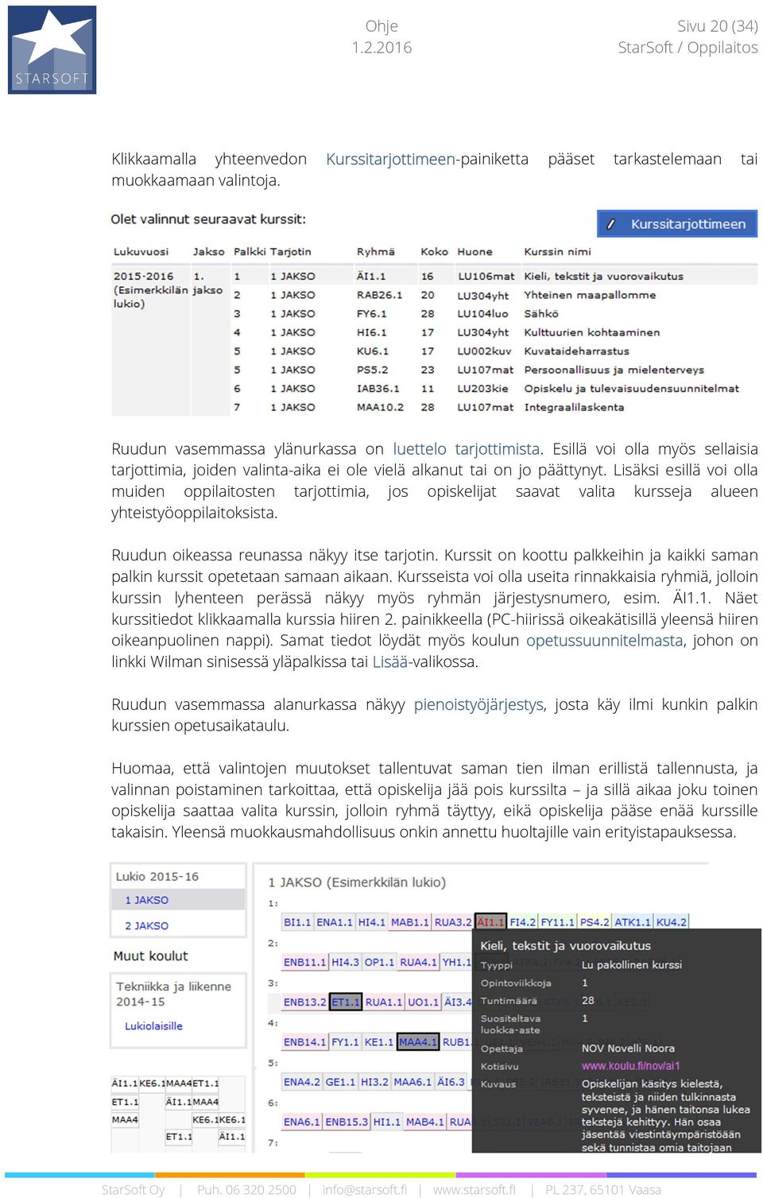Select course HI3.2 in row 5
The width and height of the screenshot is (763, 1198).
374,1082
